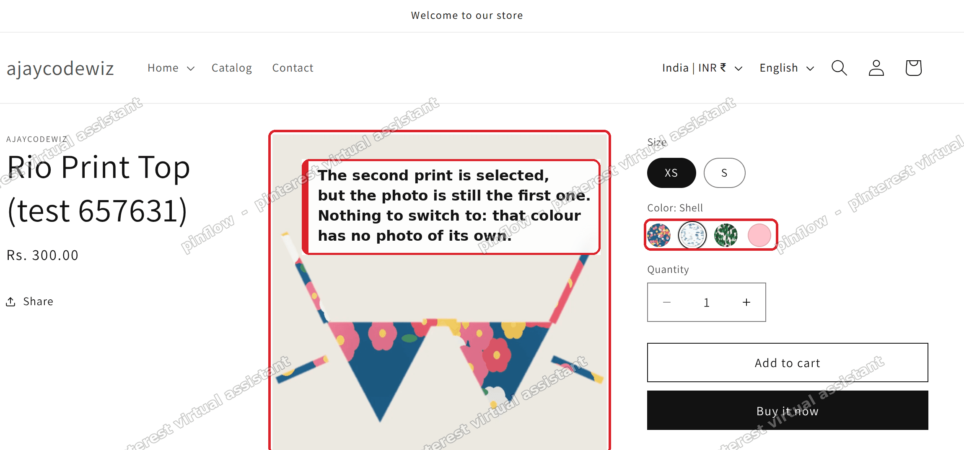Decrease quantity with the minus icon
Screen dimensions: 964x450
point(667,302)
